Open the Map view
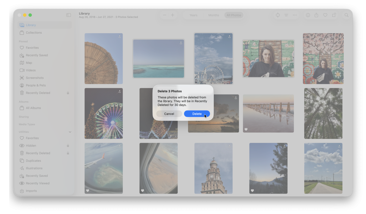Screen dimensions: 366x214 [29, 63]
